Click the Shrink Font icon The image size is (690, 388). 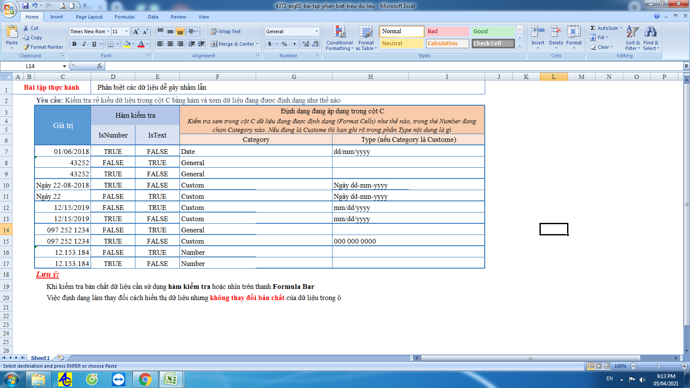tap(145, 31)
